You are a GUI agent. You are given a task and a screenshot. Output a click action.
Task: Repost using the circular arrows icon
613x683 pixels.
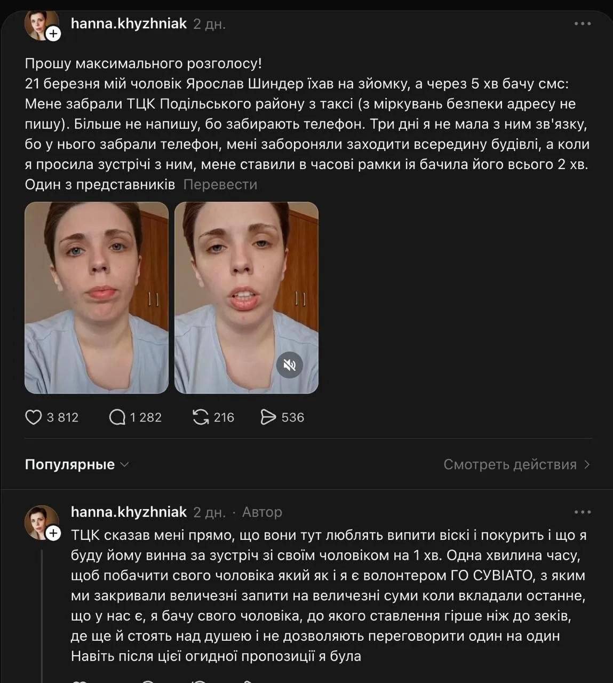point(201,417)
